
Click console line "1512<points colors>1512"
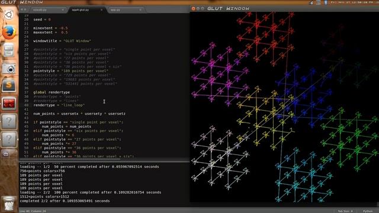click(x=44, y=197)
